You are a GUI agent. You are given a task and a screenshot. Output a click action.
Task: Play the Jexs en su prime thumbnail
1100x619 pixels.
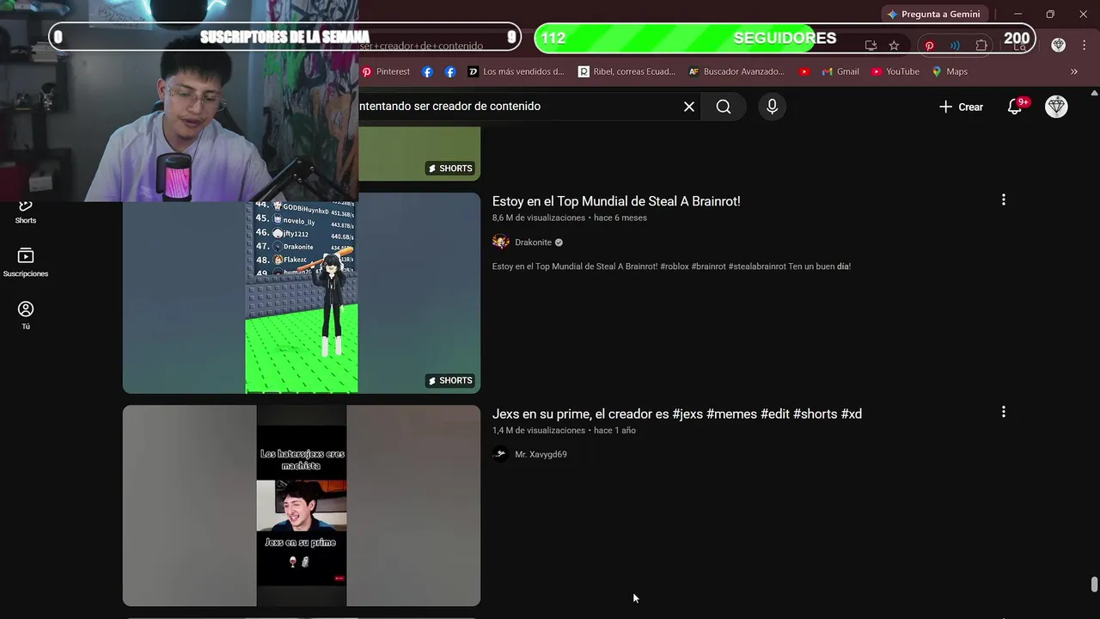(302, 506)
